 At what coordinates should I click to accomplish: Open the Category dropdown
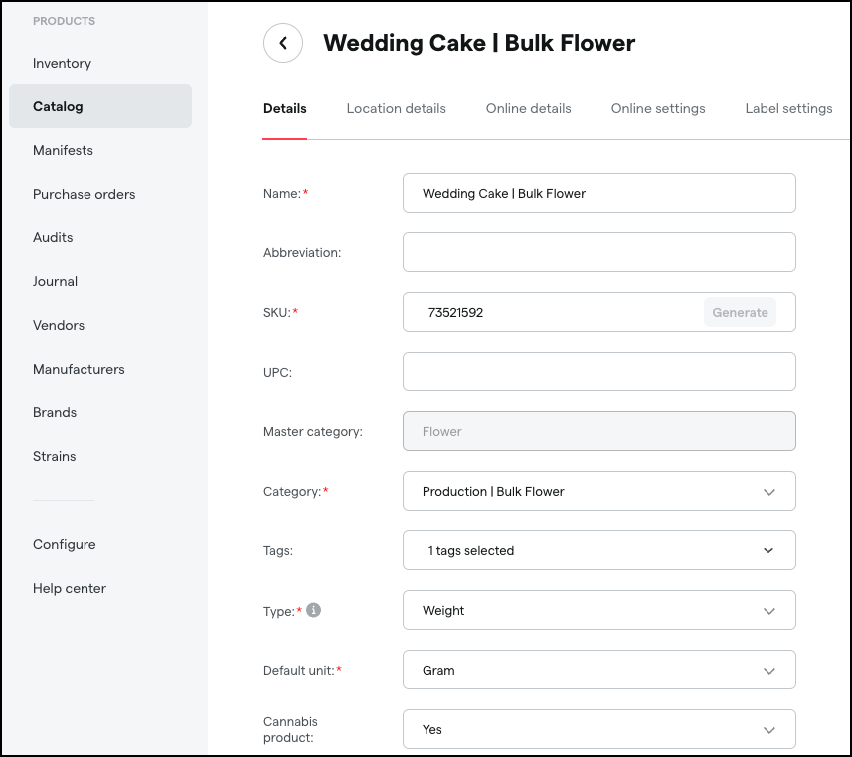point(598,491)
